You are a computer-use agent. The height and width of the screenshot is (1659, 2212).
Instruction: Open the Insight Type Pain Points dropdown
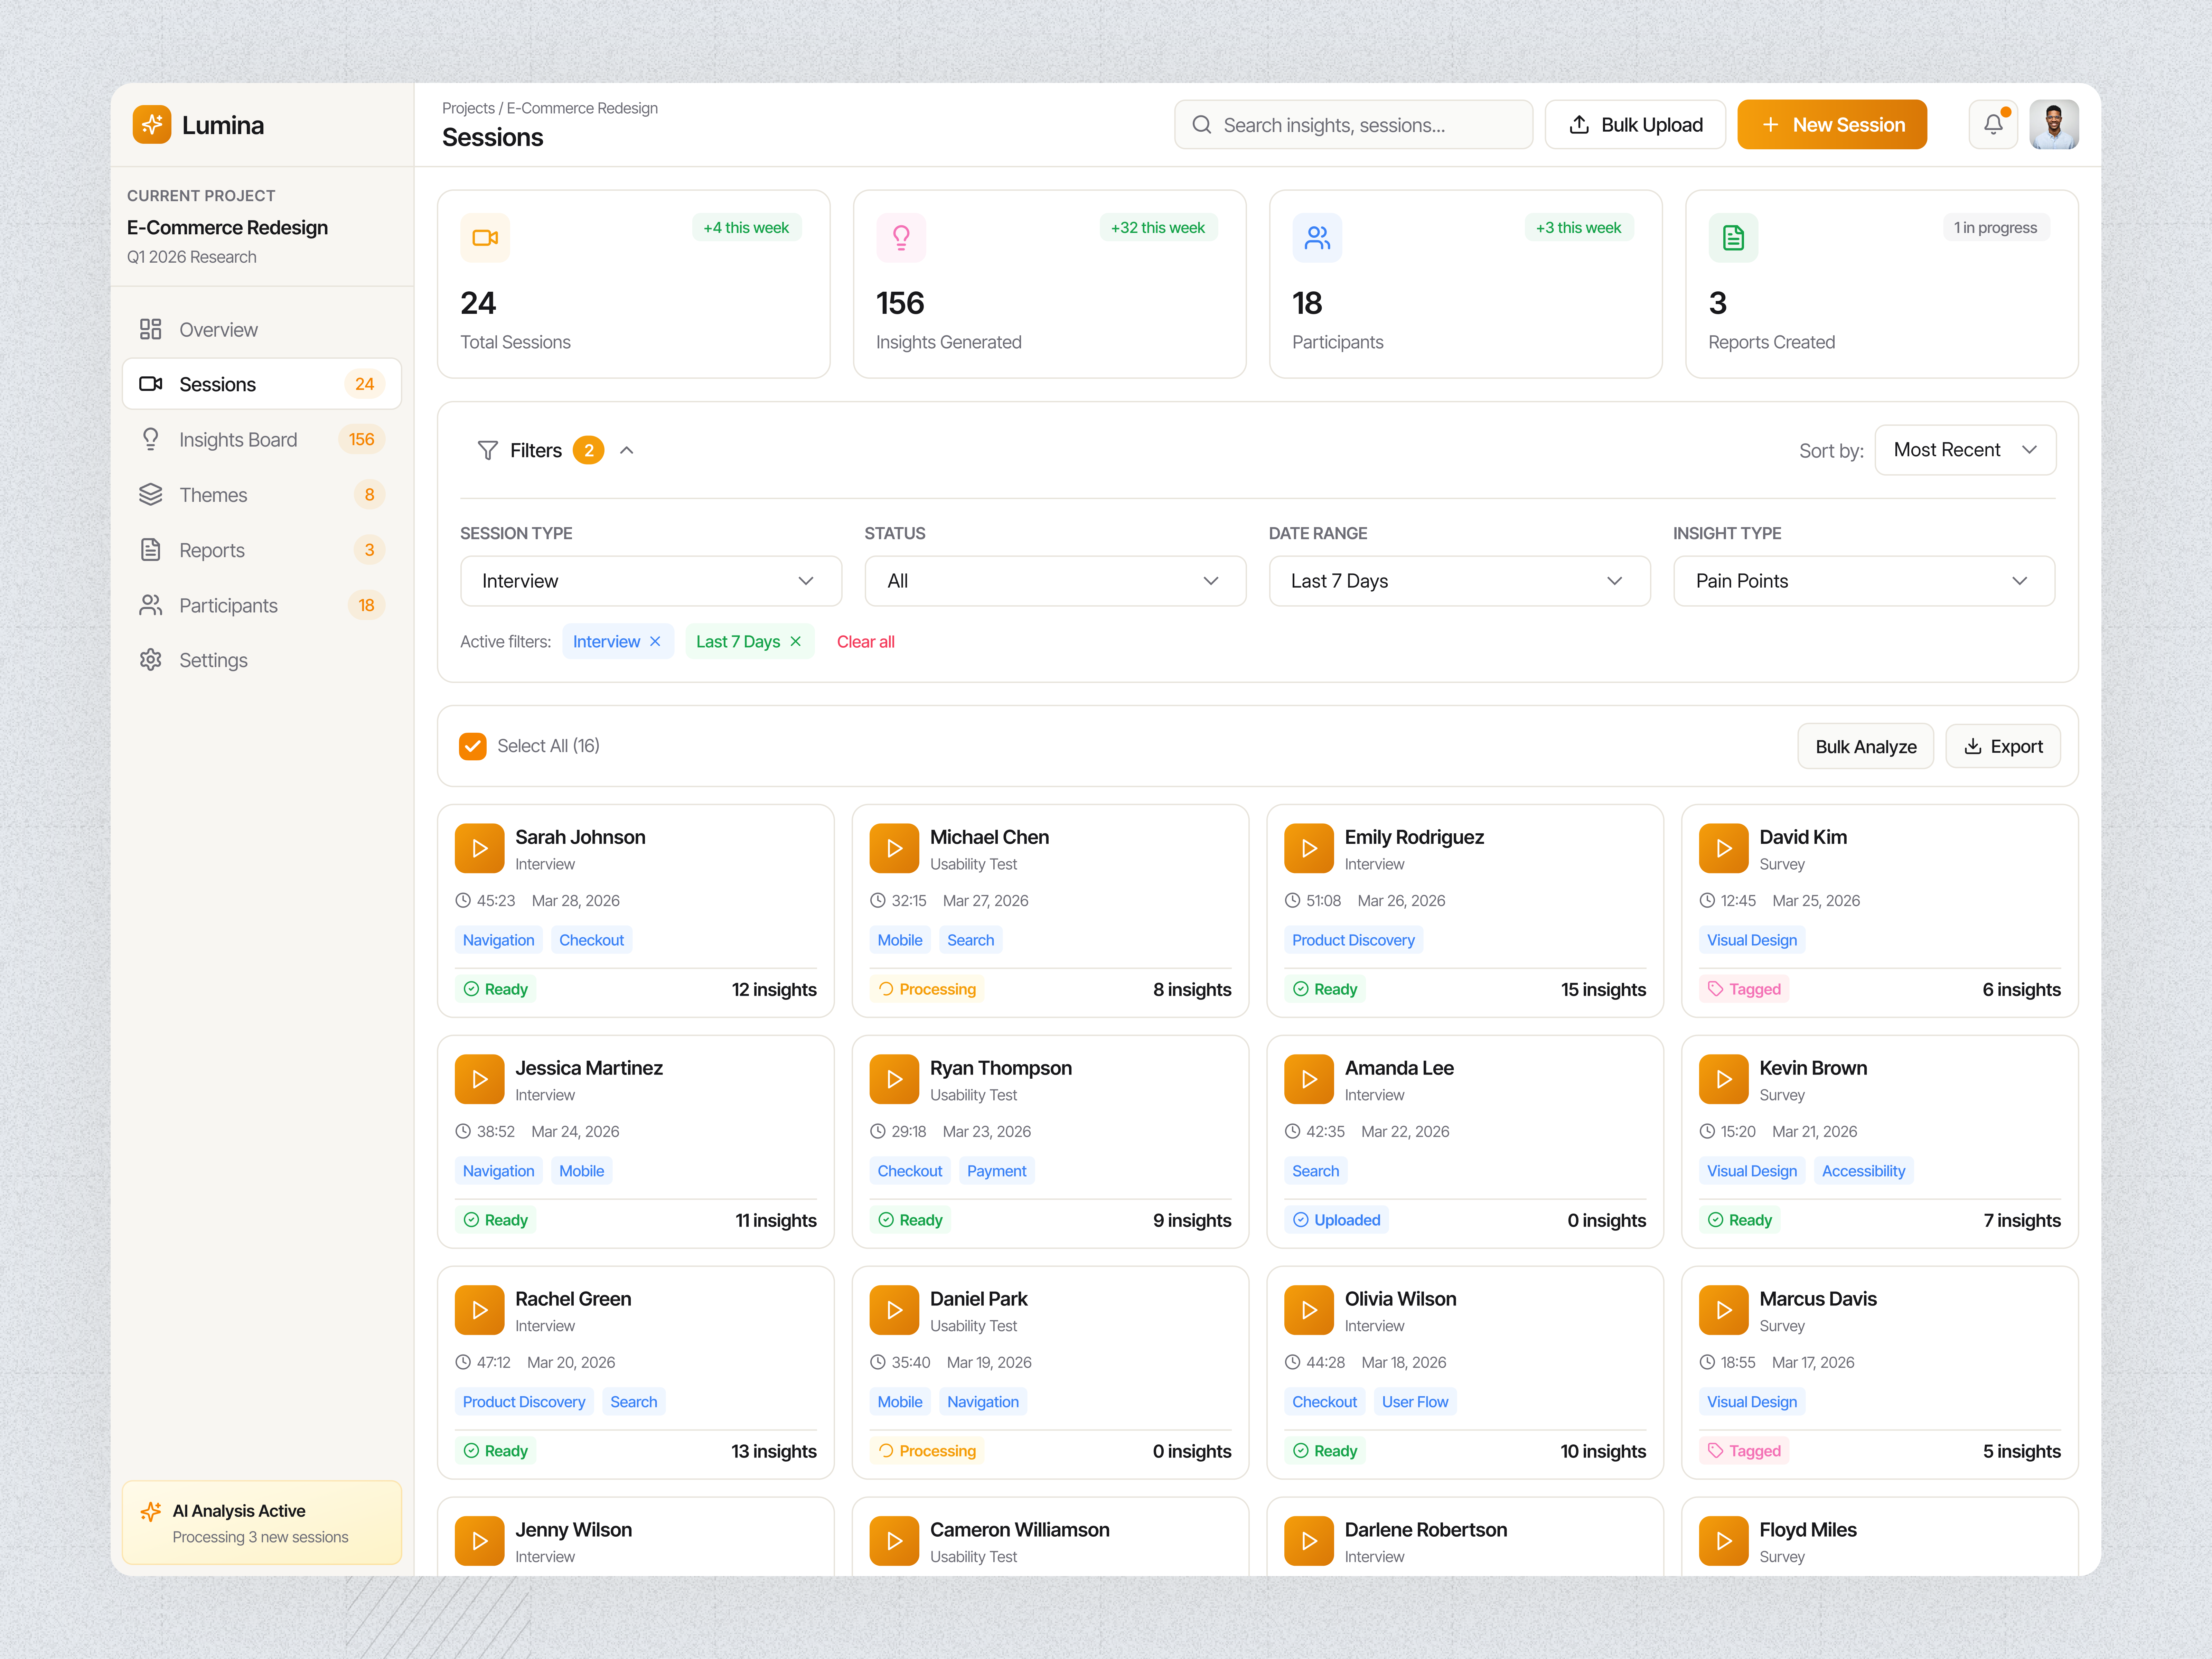pyautogui.click(x=1864, y=581)
